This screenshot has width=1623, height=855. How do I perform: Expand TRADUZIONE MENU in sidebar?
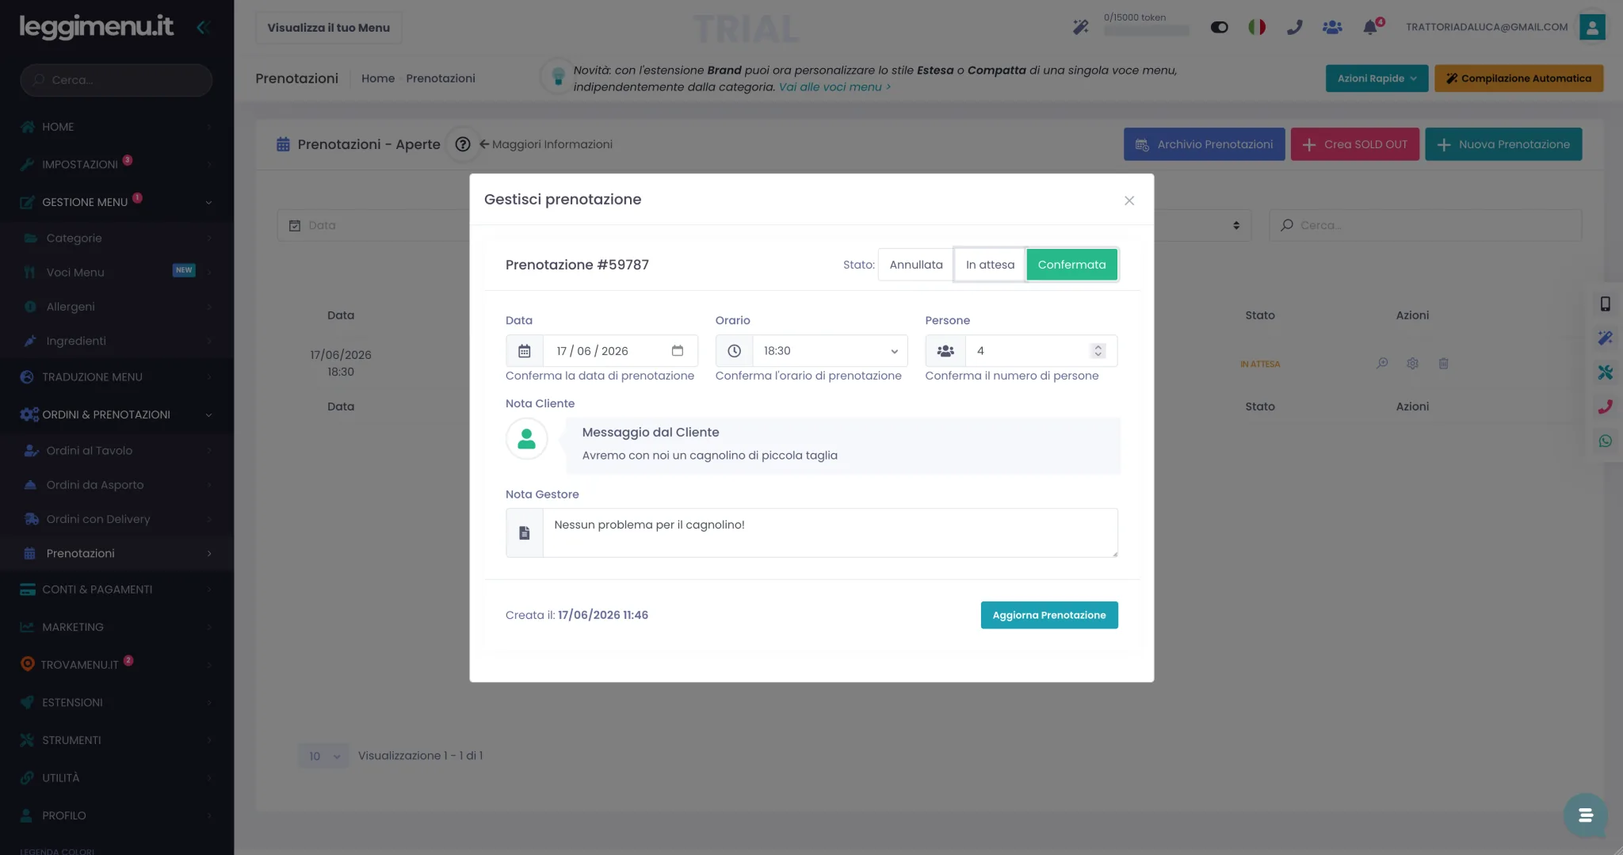pos(116,377)
